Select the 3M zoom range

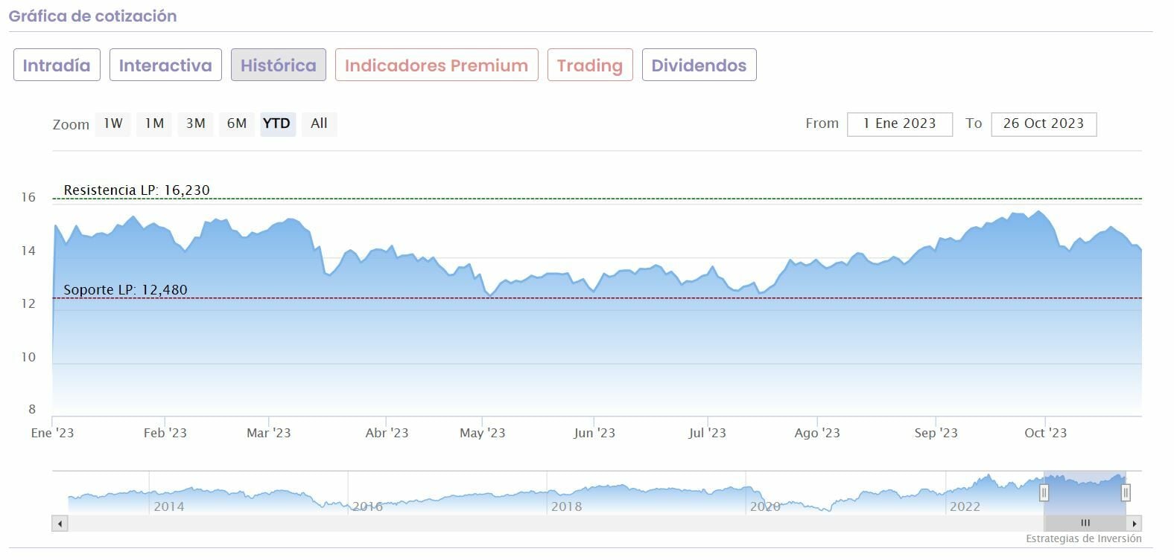196,123
